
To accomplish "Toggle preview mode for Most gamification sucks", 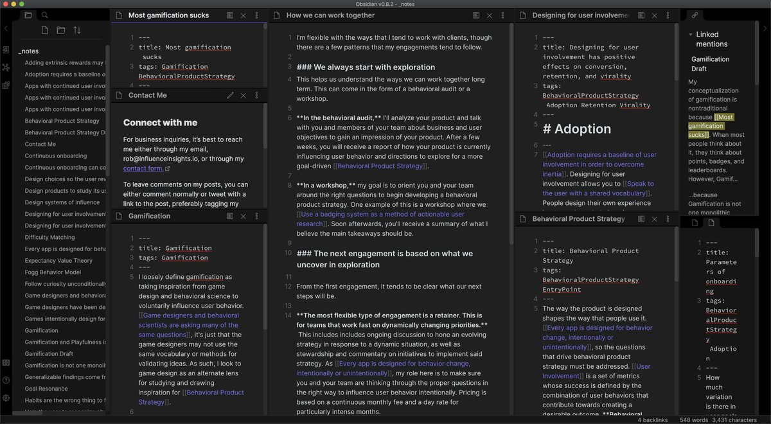I will [x=230, y=15].
